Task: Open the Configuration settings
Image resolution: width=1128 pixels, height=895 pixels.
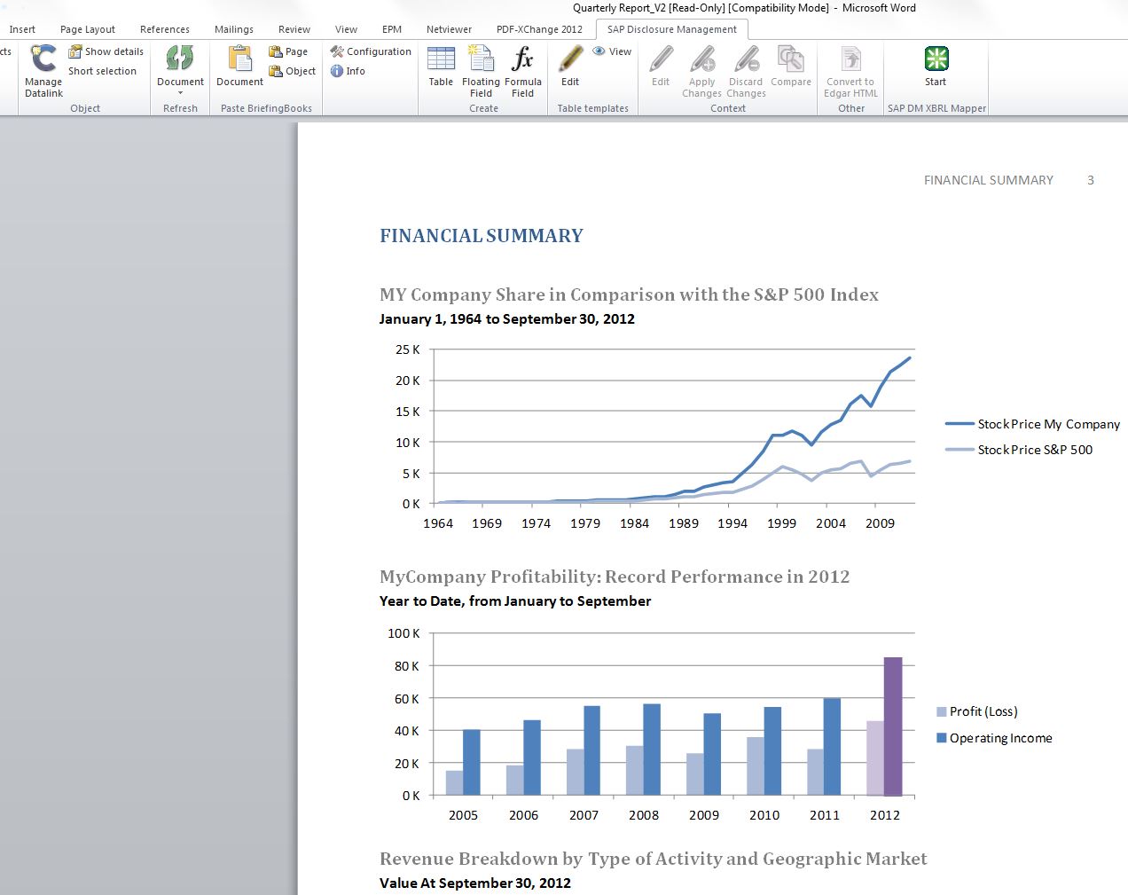Action: [371, 51]
